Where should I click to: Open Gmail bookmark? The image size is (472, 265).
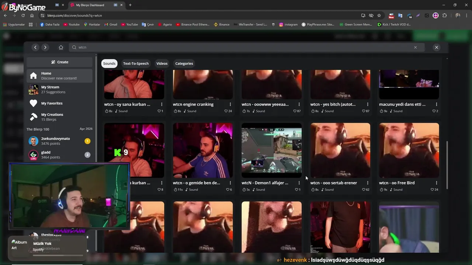(111, 25)
